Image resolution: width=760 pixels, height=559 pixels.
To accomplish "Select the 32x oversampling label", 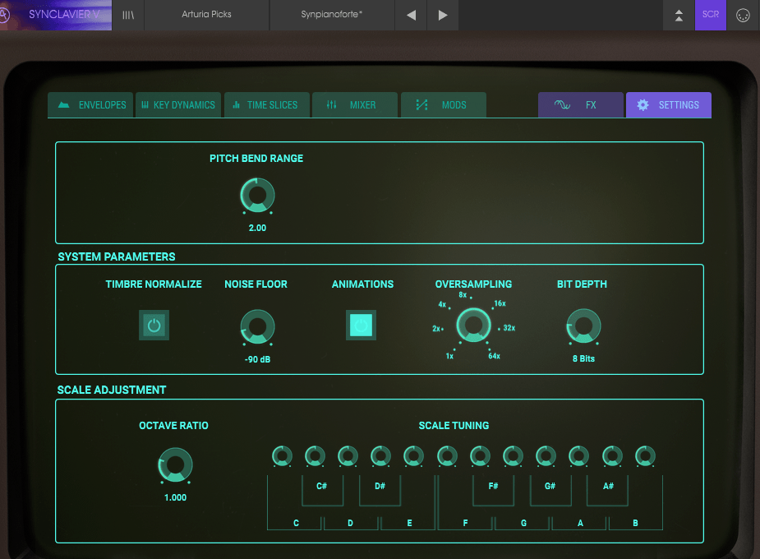I will point(509,328).
